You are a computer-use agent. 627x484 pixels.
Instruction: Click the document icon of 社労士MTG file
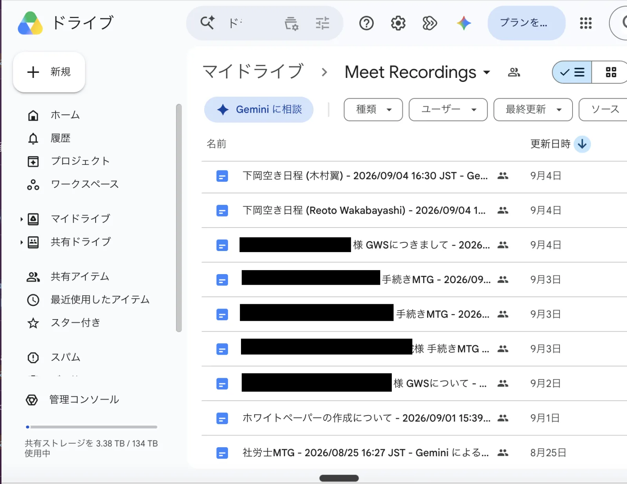coord(222,453)
